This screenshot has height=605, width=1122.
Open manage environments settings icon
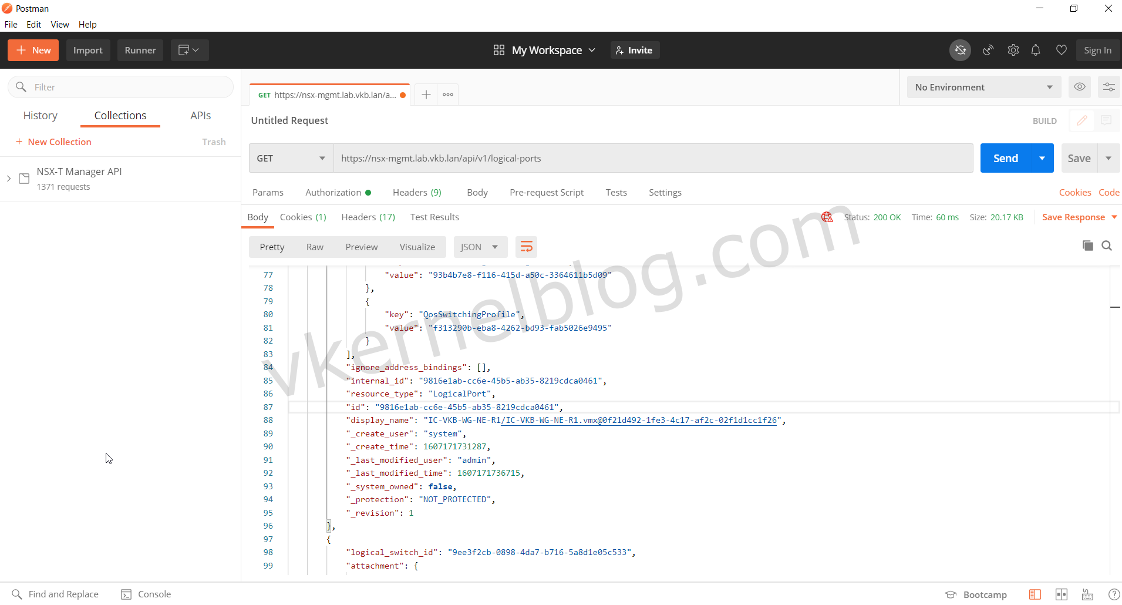click(x=1108, y=88)
